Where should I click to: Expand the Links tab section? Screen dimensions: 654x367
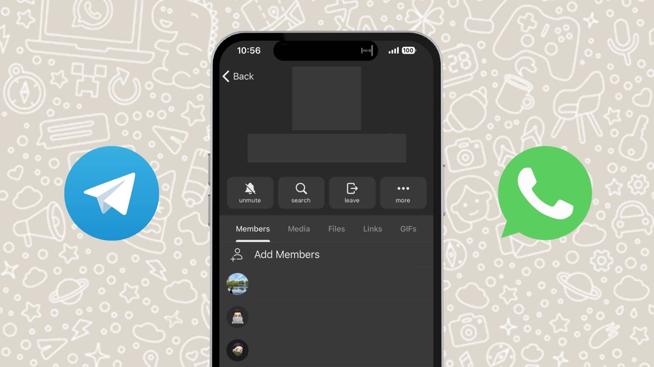tap(372, 229)
